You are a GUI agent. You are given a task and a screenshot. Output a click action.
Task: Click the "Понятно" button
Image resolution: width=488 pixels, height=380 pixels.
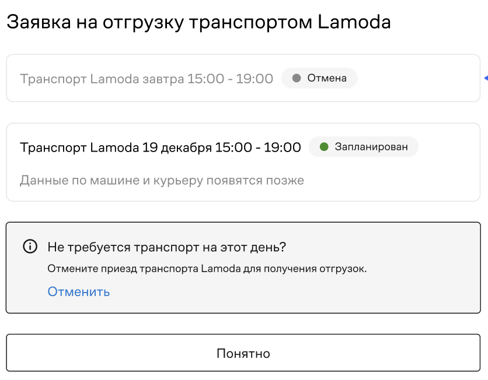tap(243, 353)
